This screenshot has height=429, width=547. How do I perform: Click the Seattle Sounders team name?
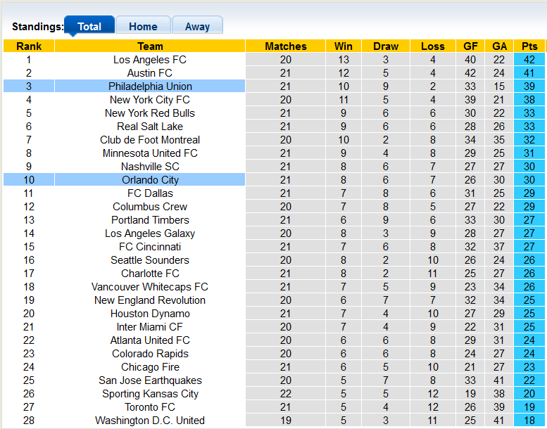tap(150, 260)
